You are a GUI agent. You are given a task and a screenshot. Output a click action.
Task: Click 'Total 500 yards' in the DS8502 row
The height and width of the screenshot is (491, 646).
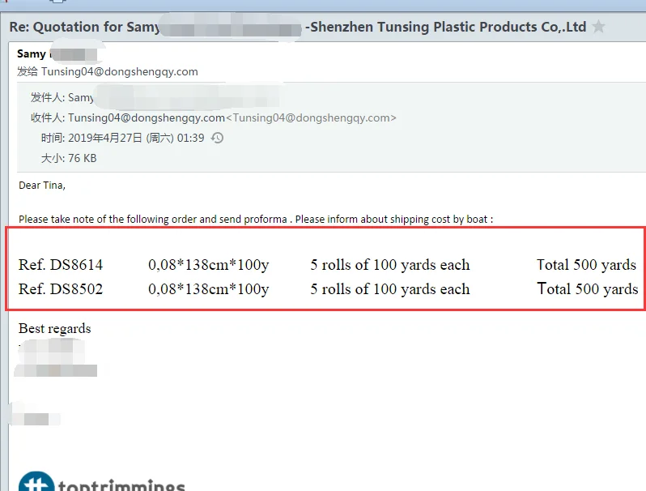pos(587,289)
